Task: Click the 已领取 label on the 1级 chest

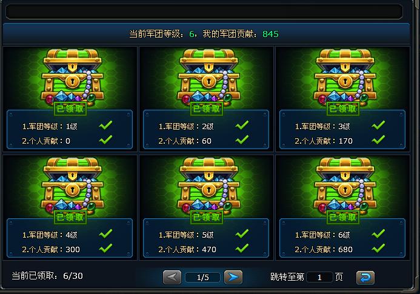Action: (70, 109)
